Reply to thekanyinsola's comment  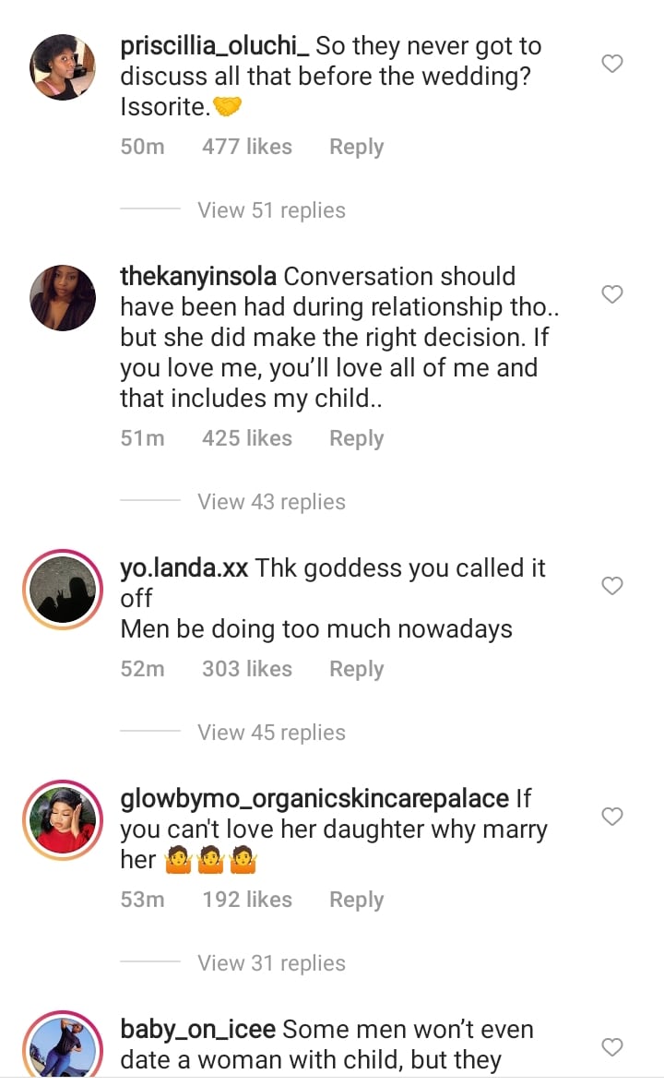356,438
